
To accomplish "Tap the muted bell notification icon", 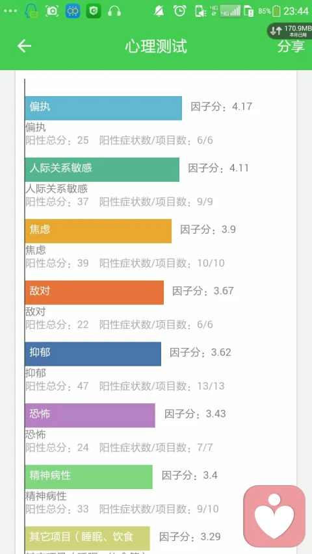I will click(159, 11).
